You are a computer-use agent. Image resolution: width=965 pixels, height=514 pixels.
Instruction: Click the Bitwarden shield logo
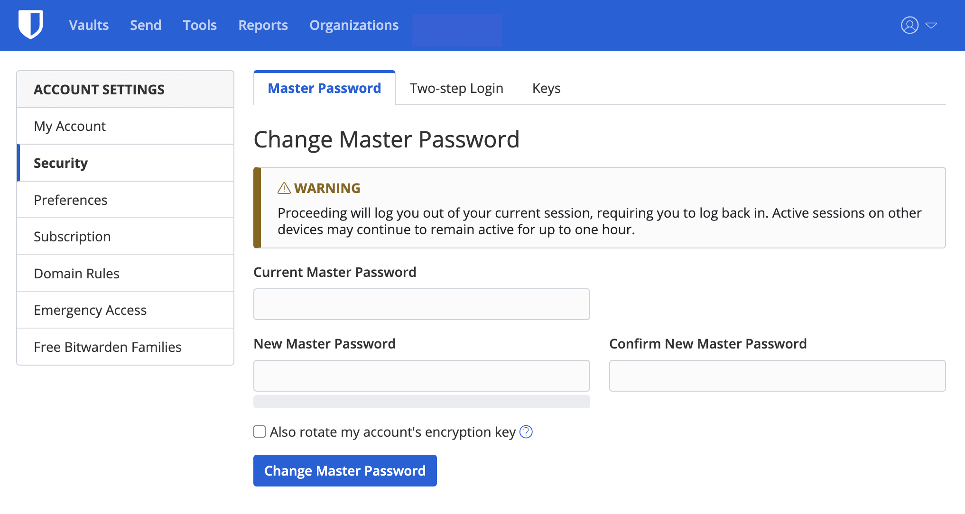30,25
